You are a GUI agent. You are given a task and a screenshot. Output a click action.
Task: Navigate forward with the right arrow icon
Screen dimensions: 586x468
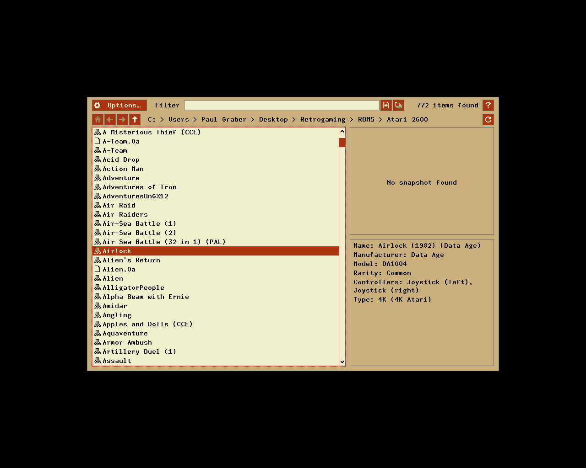[122, 120]
